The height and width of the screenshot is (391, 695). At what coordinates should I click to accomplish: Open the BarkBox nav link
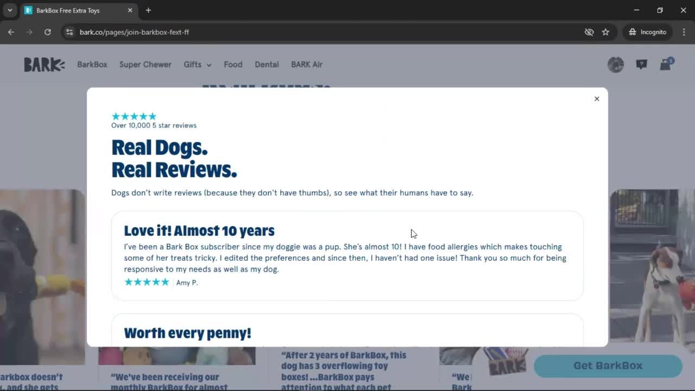coord(92,65)
